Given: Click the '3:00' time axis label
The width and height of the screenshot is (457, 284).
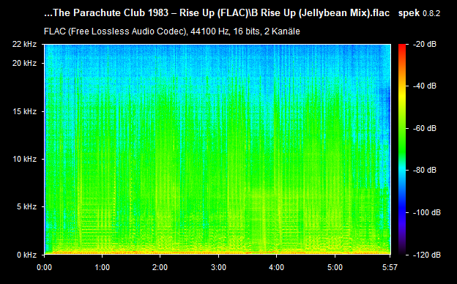Looking at the screenshot, I should pyautogui.click(x=218, y=267).
